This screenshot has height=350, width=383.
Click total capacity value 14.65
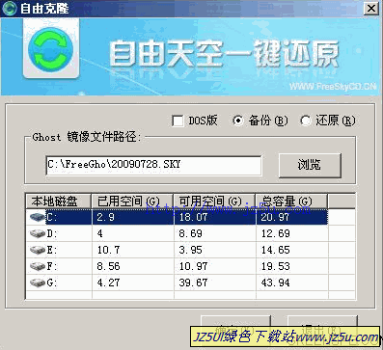(275, 250)
